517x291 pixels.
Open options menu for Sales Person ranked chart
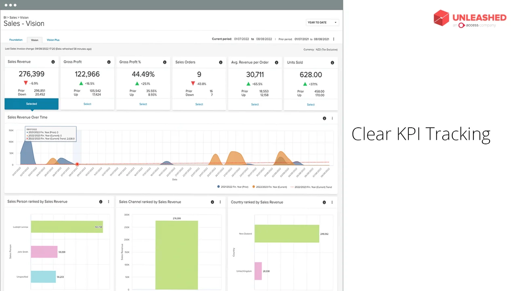(109, 202)
